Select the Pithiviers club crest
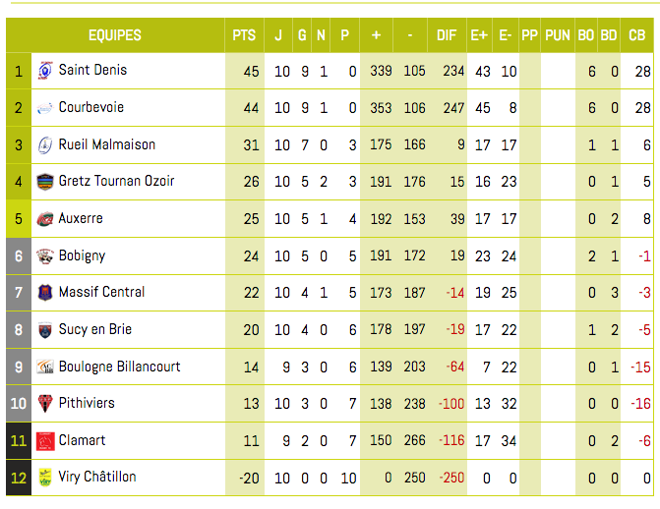660x509 pixels. [x=45, y=404]
